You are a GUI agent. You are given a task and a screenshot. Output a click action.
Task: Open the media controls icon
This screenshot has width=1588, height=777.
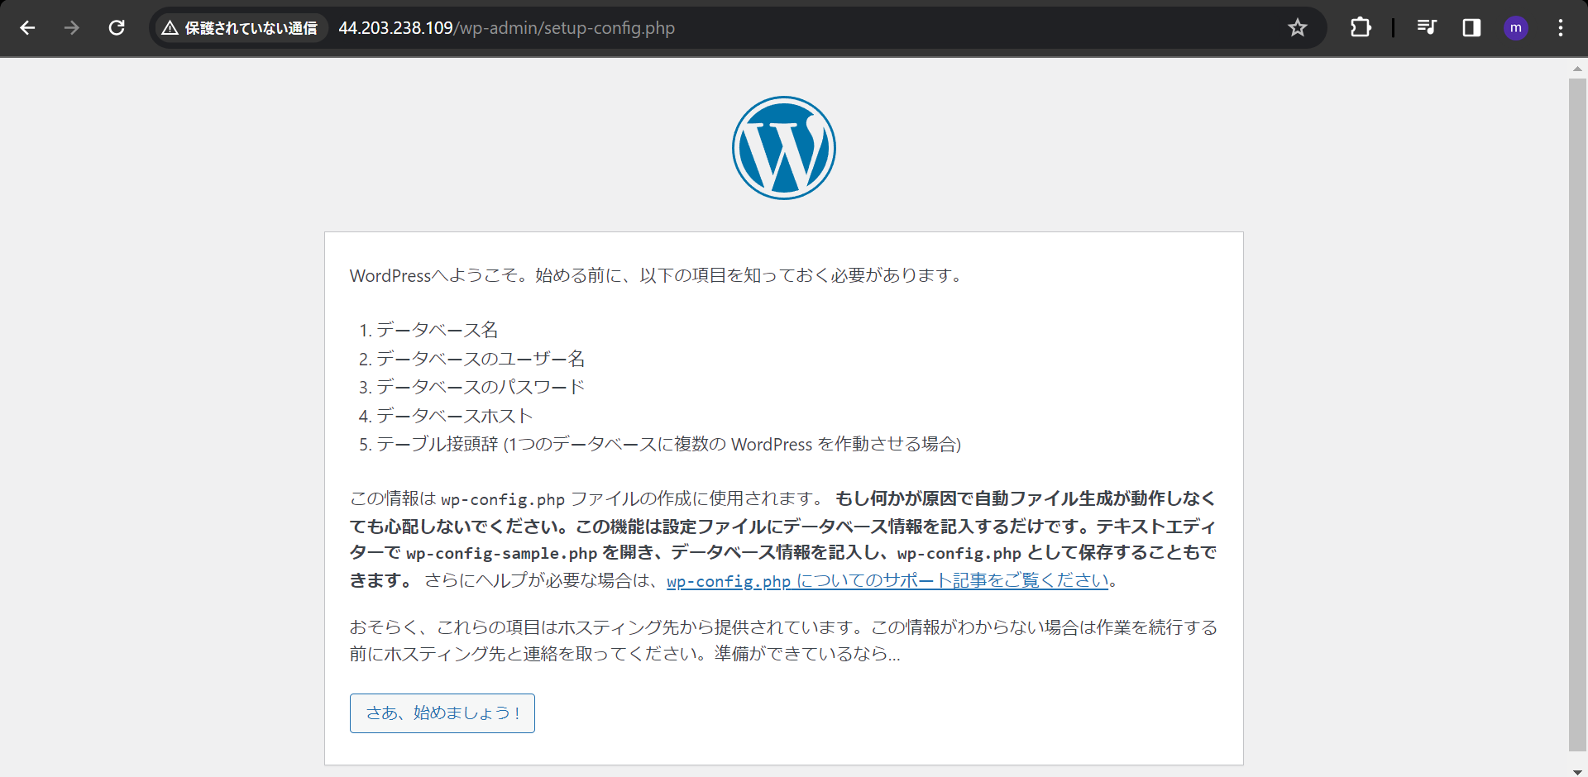click(1426, 27)
